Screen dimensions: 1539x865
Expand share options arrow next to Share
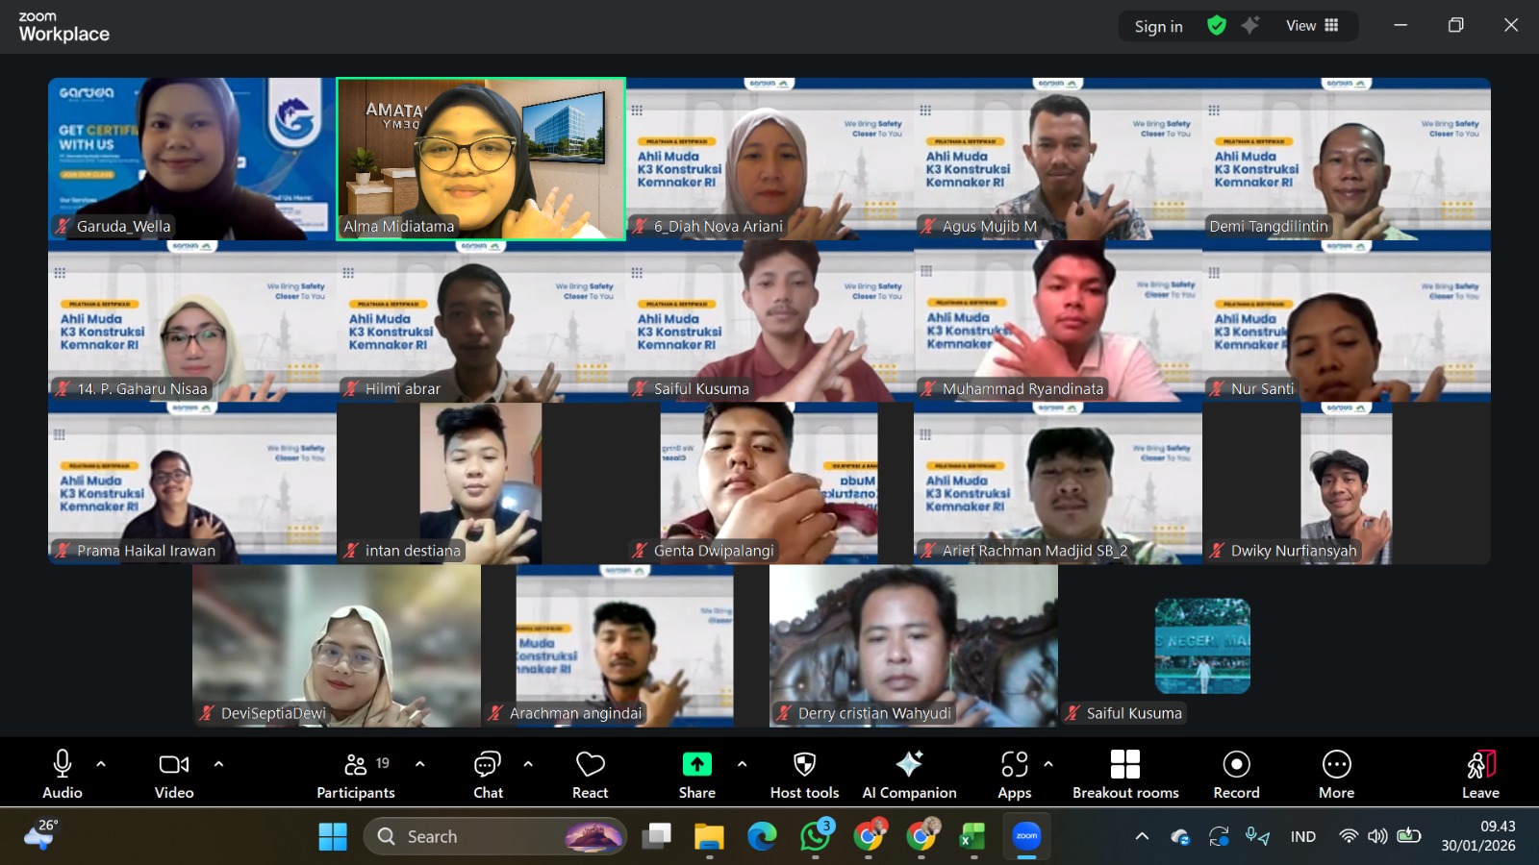742,764
